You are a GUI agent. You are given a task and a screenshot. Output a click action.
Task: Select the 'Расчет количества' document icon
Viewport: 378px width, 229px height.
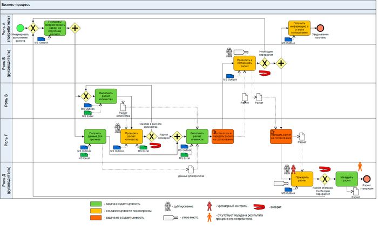coord(123,108)
